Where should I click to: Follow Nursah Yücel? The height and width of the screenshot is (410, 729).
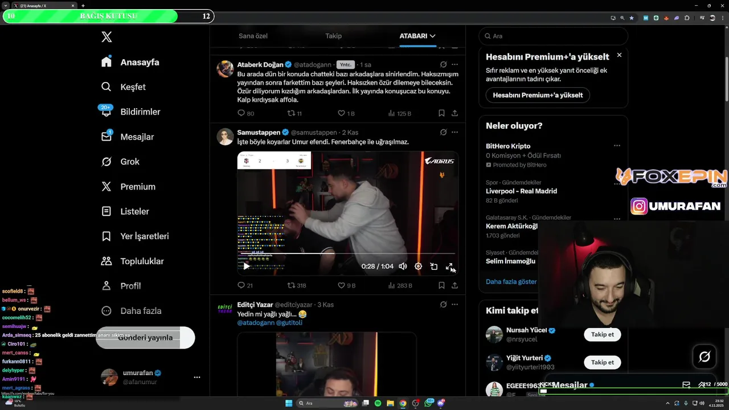pyautogui.click(x=602, y=334)
